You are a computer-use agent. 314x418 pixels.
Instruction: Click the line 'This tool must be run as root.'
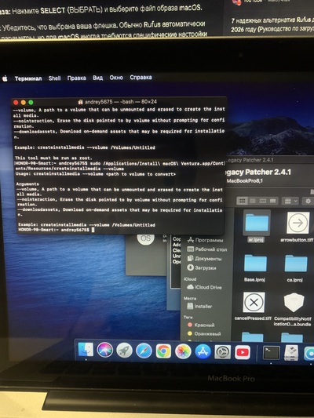53,158
